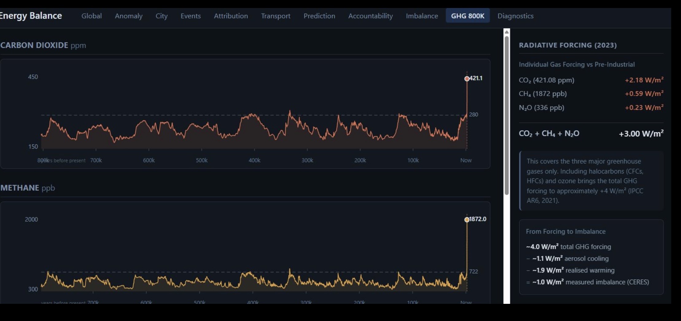Click the vertical scrollbar thumb

(507, 115)
